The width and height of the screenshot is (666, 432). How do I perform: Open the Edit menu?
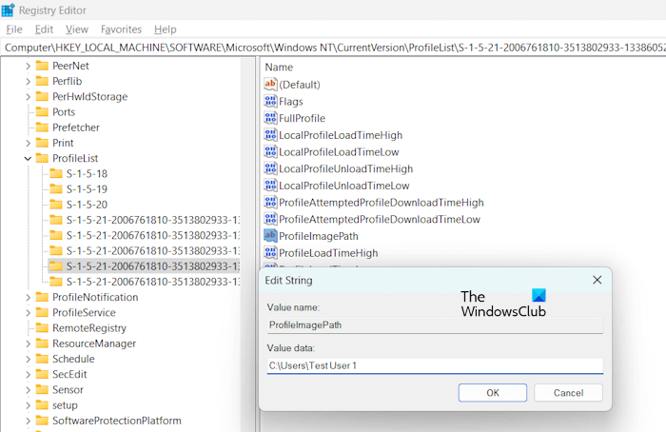pyautogui.click(x=44, y=29)
